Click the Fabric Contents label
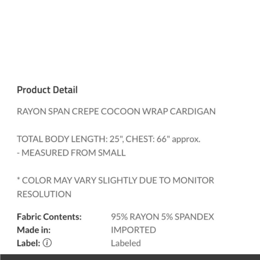This screenshot has height=260, width=260. [x=49, y=217]
